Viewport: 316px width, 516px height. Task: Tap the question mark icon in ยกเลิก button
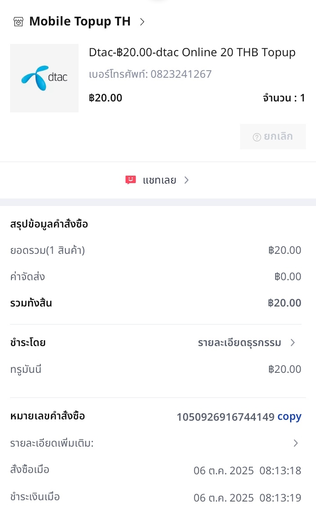coord(257,137)
